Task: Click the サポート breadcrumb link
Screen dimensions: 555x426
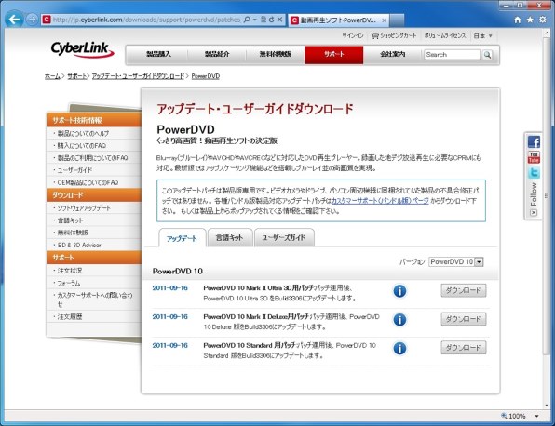Action: click(x=76, y=76)
